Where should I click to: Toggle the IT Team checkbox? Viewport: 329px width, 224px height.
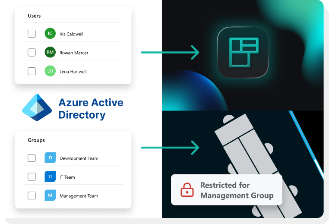32,177
